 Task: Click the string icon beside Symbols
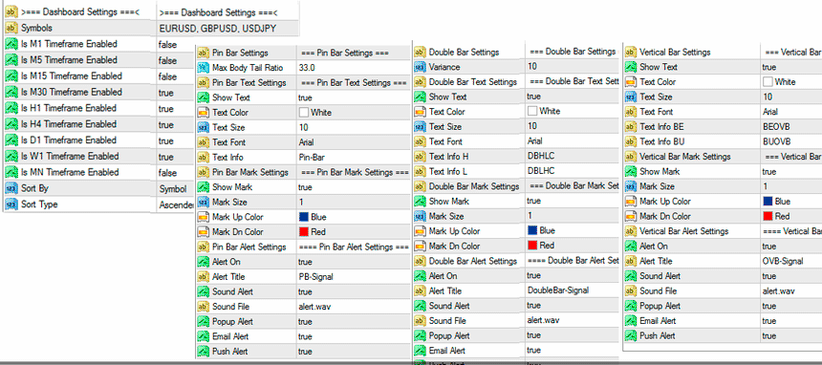pyautogui.click(x=11, y=28)
